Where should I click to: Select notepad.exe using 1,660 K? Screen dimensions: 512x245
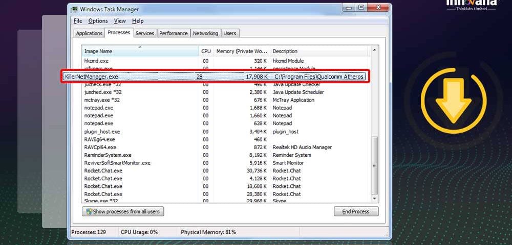click(x=225, y=115)
